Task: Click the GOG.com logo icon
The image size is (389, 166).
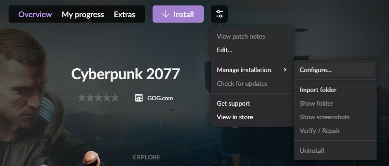Action: pos(139,98)
